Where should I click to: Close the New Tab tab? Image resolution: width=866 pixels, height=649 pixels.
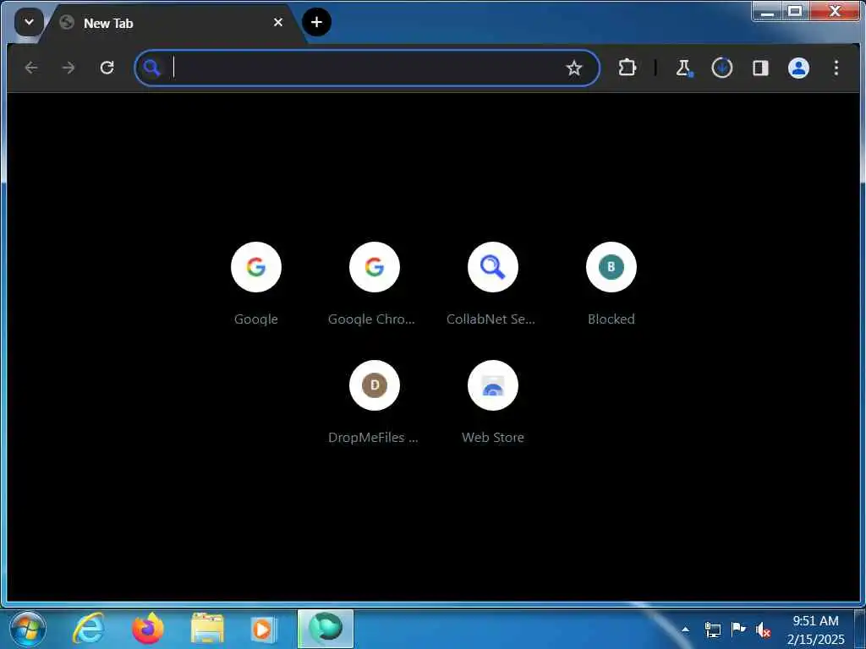click(x=278, y=23)
